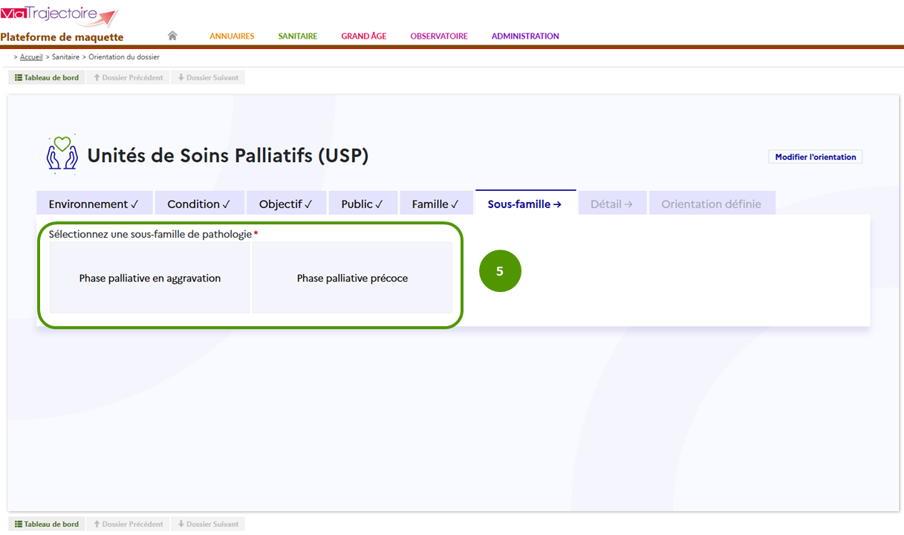Open the SANITAIRE menu
This screenshot has width=904, height=535.
tap(298, 36)
